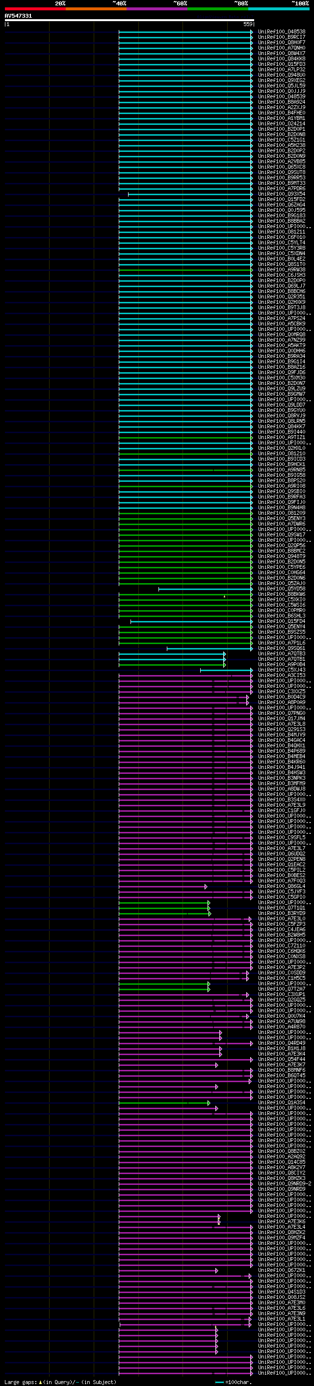Click subject label UniRef100_O48539
The image size is (314, 1386).
click(282, 96)
